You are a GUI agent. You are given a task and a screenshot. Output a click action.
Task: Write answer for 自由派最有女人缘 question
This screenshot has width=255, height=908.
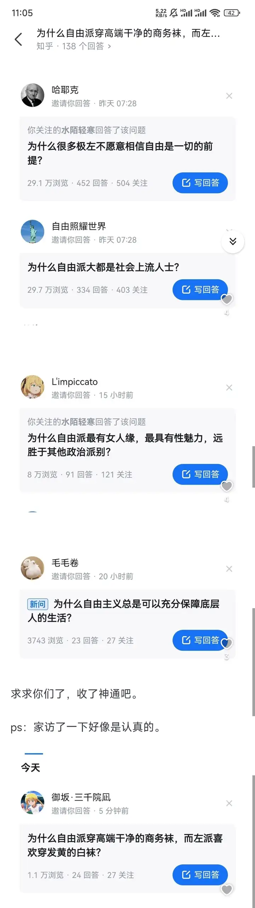coord(200,474)
